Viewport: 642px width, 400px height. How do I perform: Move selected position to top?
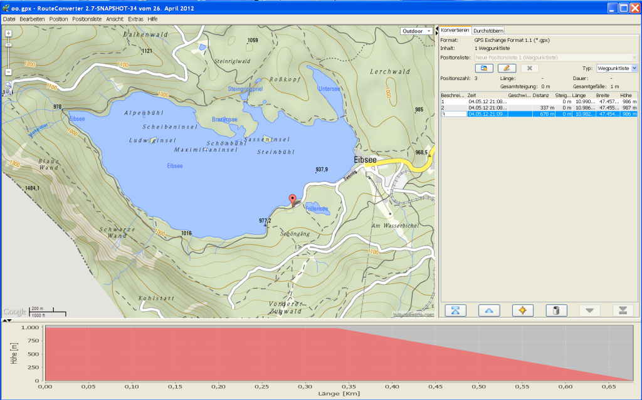pyautogui.click(x=455, y=310)
